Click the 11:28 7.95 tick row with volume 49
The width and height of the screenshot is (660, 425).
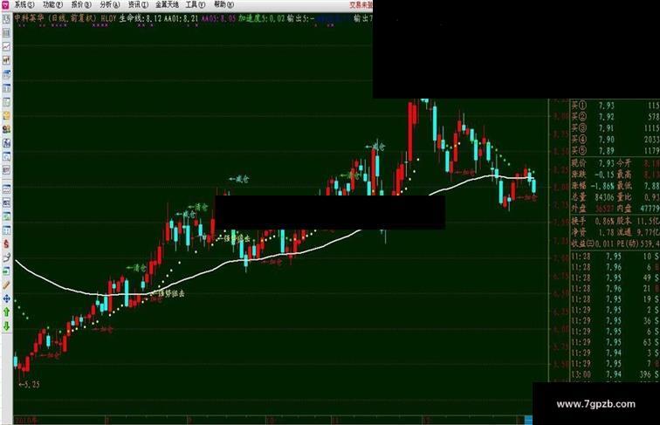pos(615,278)
